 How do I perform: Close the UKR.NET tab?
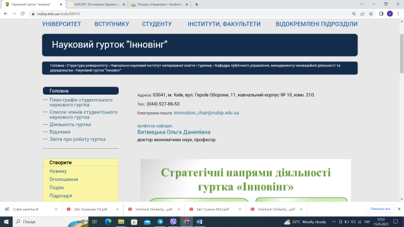point(124,4)
